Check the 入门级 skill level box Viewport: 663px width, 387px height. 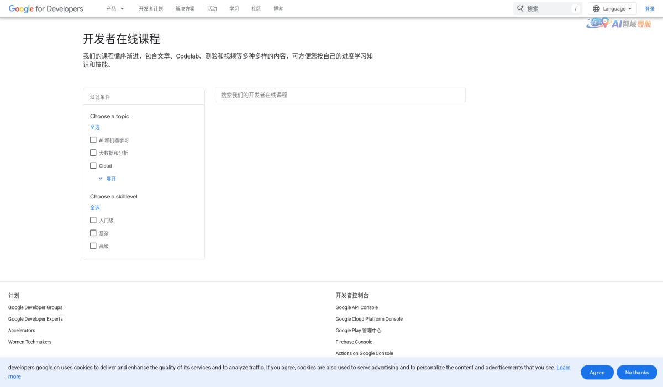(x=93, y=219)
